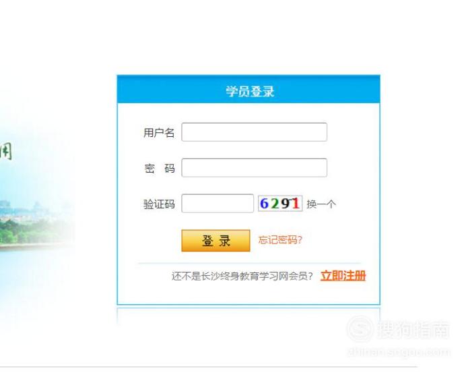Click the green calligraphy character at left edge
The height and width of the screenshot is (375, 466).
click(6, 151)
